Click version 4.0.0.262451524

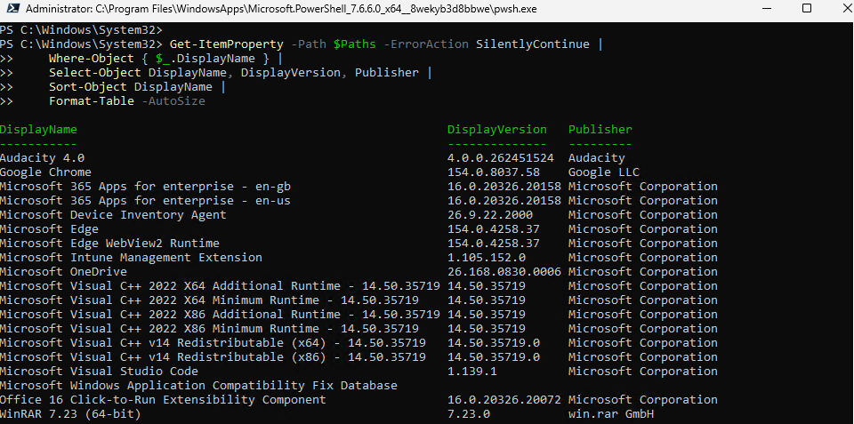click(501, 158)
